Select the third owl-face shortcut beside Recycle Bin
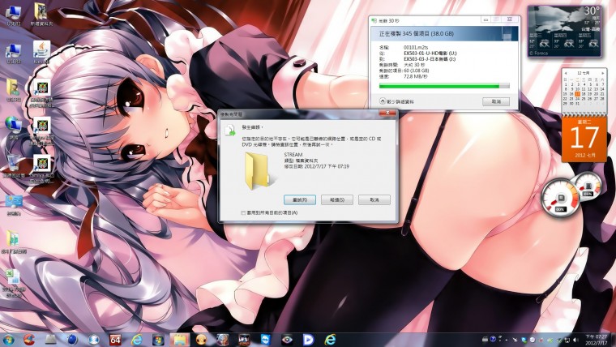The width and height of the screenshot is (616, 347). pos(41,169)
